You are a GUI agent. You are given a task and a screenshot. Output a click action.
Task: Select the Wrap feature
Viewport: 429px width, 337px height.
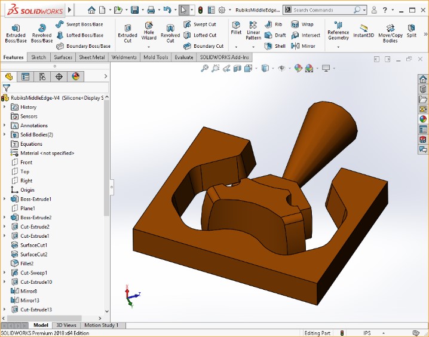click(x=302, y=24)
